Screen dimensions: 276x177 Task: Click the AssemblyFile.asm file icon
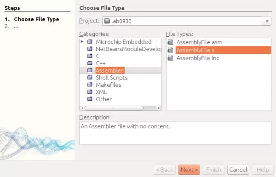coord(170,42)
